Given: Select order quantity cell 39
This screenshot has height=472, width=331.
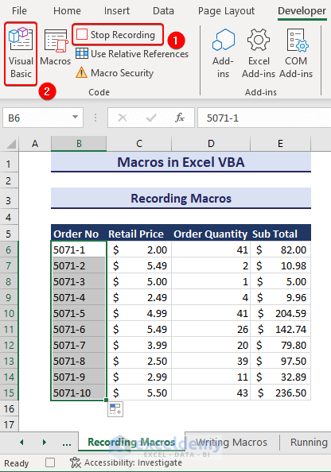Looking at the screenshot, I should click(211, 361).
